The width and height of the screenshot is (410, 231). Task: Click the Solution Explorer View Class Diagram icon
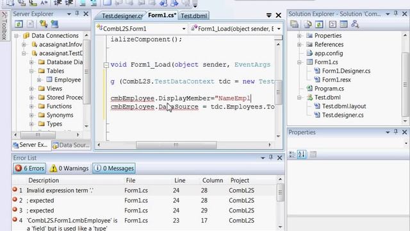pyautogui.click(x=355, y=24)
